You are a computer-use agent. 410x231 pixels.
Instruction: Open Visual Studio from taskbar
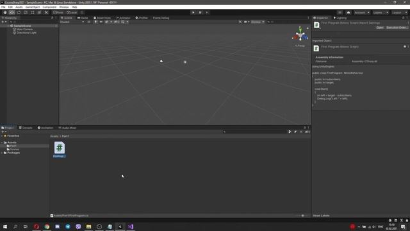coord(131,227)
